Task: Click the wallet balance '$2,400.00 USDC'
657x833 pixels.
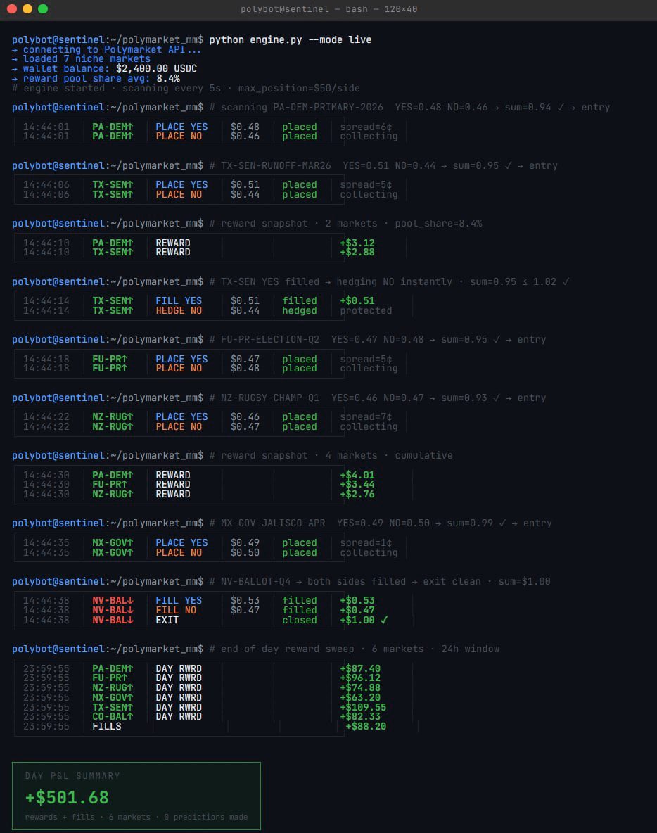Action: coord(156,68)
